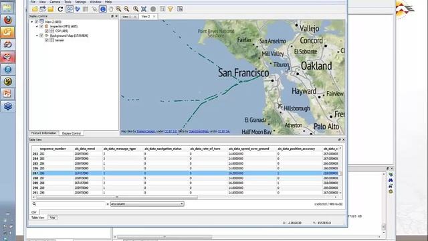Open Outlook from the taskbar
The width and height of the screenshot is (428, 241).
point(7,32)
